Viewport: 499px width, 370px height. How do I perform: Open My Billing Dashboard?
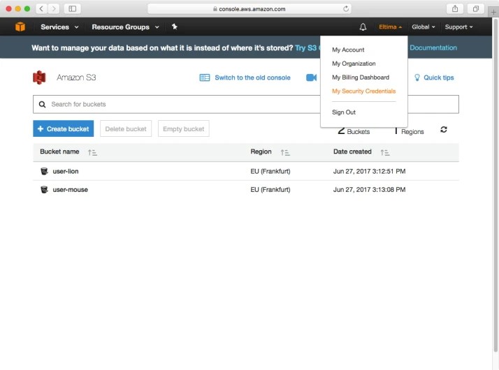click(x=361, y=77)
